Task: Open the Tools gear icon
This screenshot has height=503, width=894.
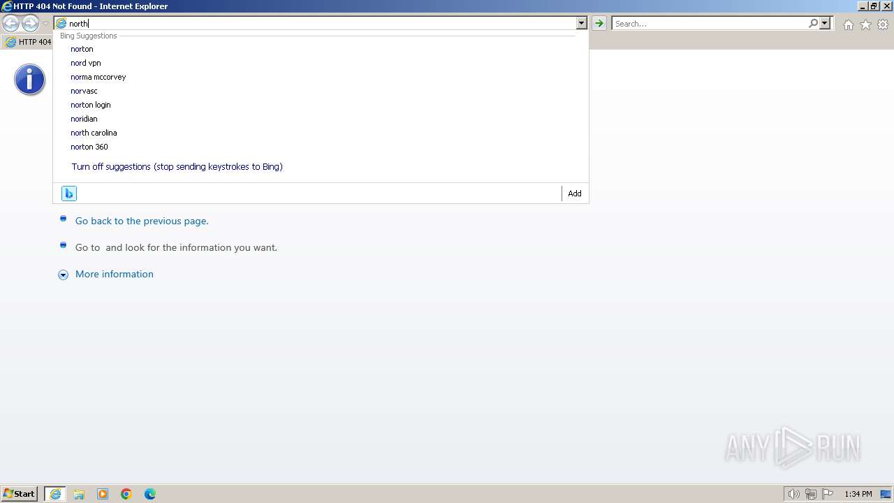Action: [883, 24]
